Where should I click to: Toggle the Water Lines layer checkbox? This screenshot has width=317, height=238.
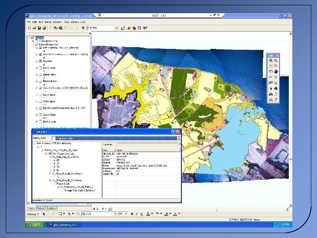point(41,101)
